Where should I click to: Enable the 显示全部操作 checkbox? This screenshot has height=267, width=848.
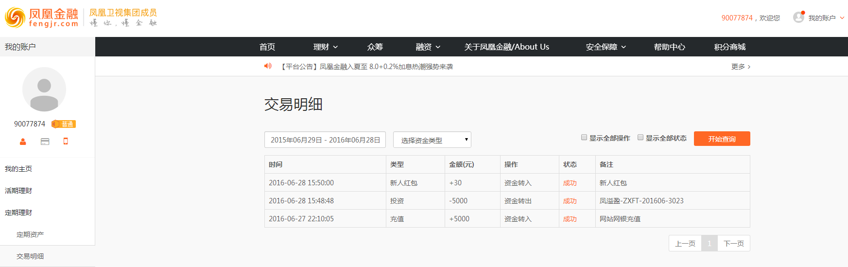pos(584,138)
